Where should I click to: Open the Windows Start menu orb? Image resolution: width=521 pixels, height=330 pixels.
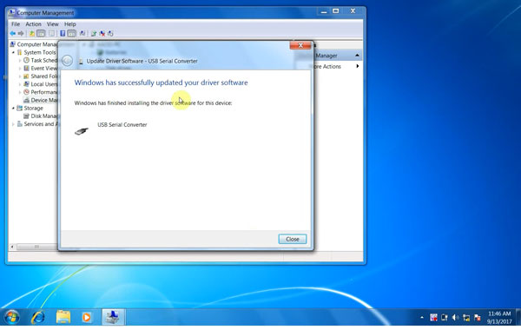coord(12,317)
